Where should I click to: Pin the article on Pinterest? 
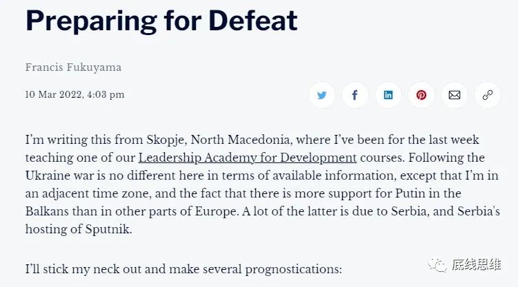tap(421, 96)
